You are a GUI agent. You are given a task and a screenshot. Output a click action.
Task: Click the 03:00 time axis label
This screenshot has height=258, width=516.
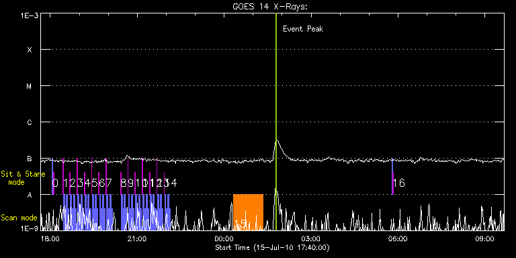(x=310, y=239)
